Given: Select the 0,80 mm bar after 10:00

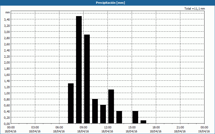Looking at the screenshot, I should tap(95, 111).
